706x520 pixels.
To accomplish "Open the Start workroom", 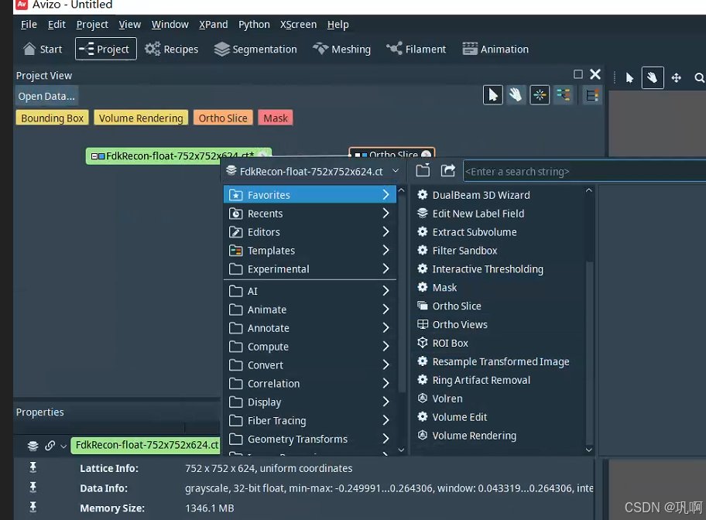I will coord(43,49).
